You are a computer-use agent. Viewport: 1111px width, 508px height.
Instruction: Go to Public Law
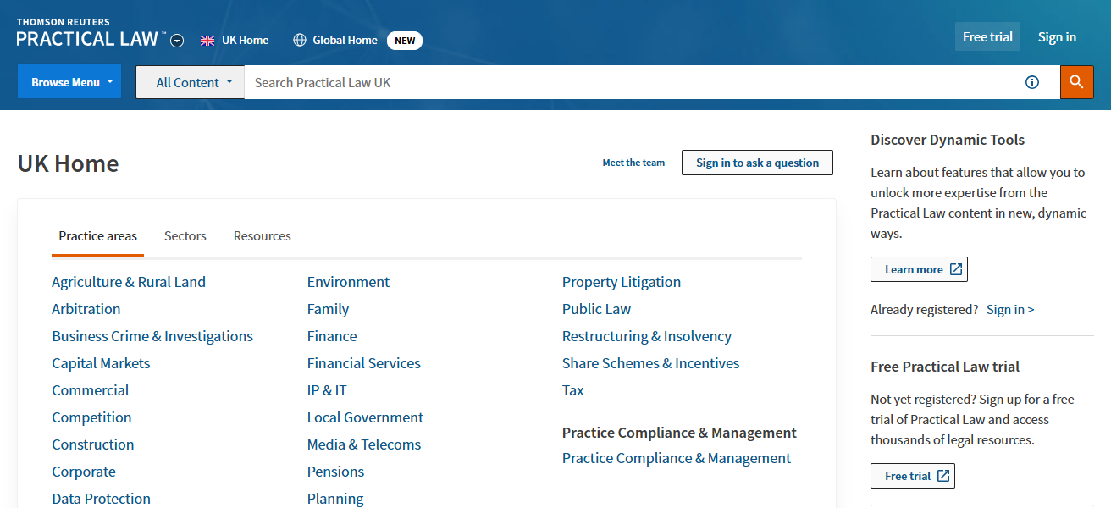pos(597,309)
